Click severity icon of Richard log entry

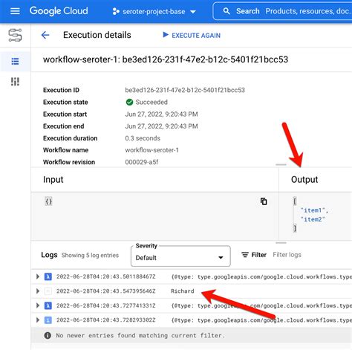tap(48, 291)
